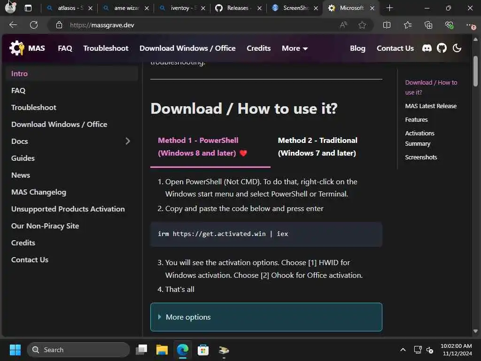Click the read aloud icon
Image resolution: width=481 pixels, height=361 pixels.
click(343, 25)
